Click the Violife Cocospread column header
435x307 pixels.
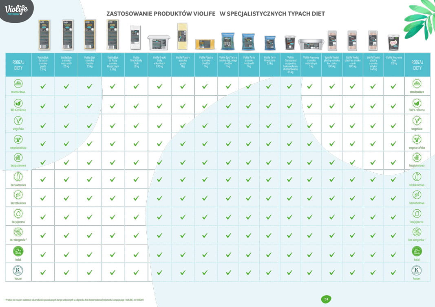290,64
